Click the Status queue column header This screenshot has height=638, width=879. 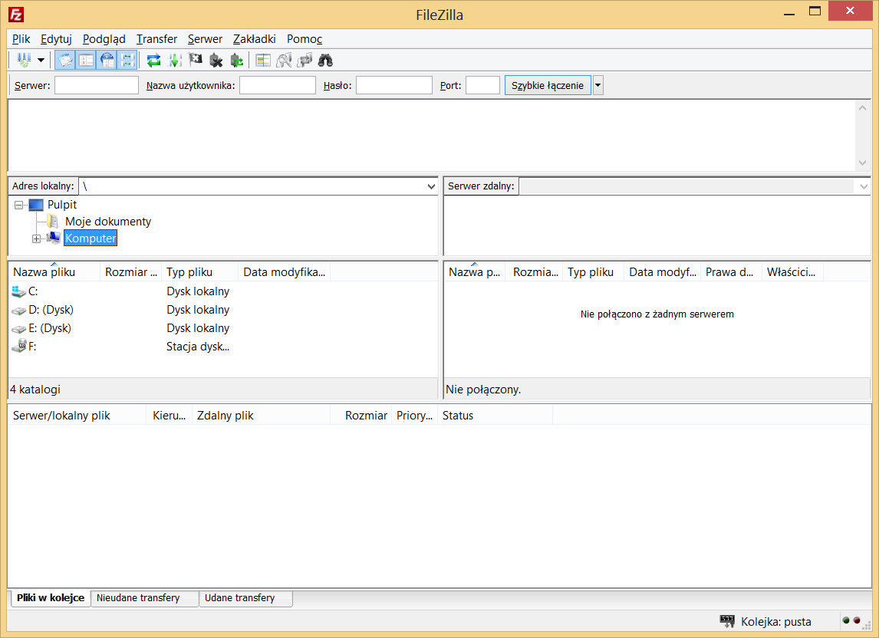click(495, 416)
